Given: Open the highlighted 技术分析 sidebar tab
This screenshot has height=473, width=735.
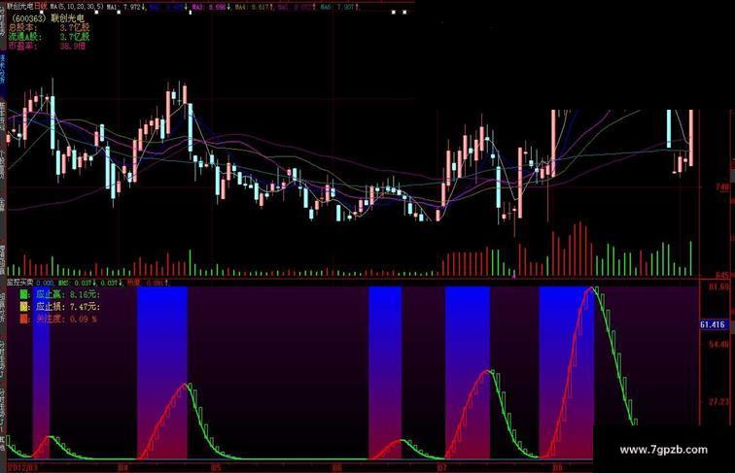Looking at the screenshot, I should (3, 75).
